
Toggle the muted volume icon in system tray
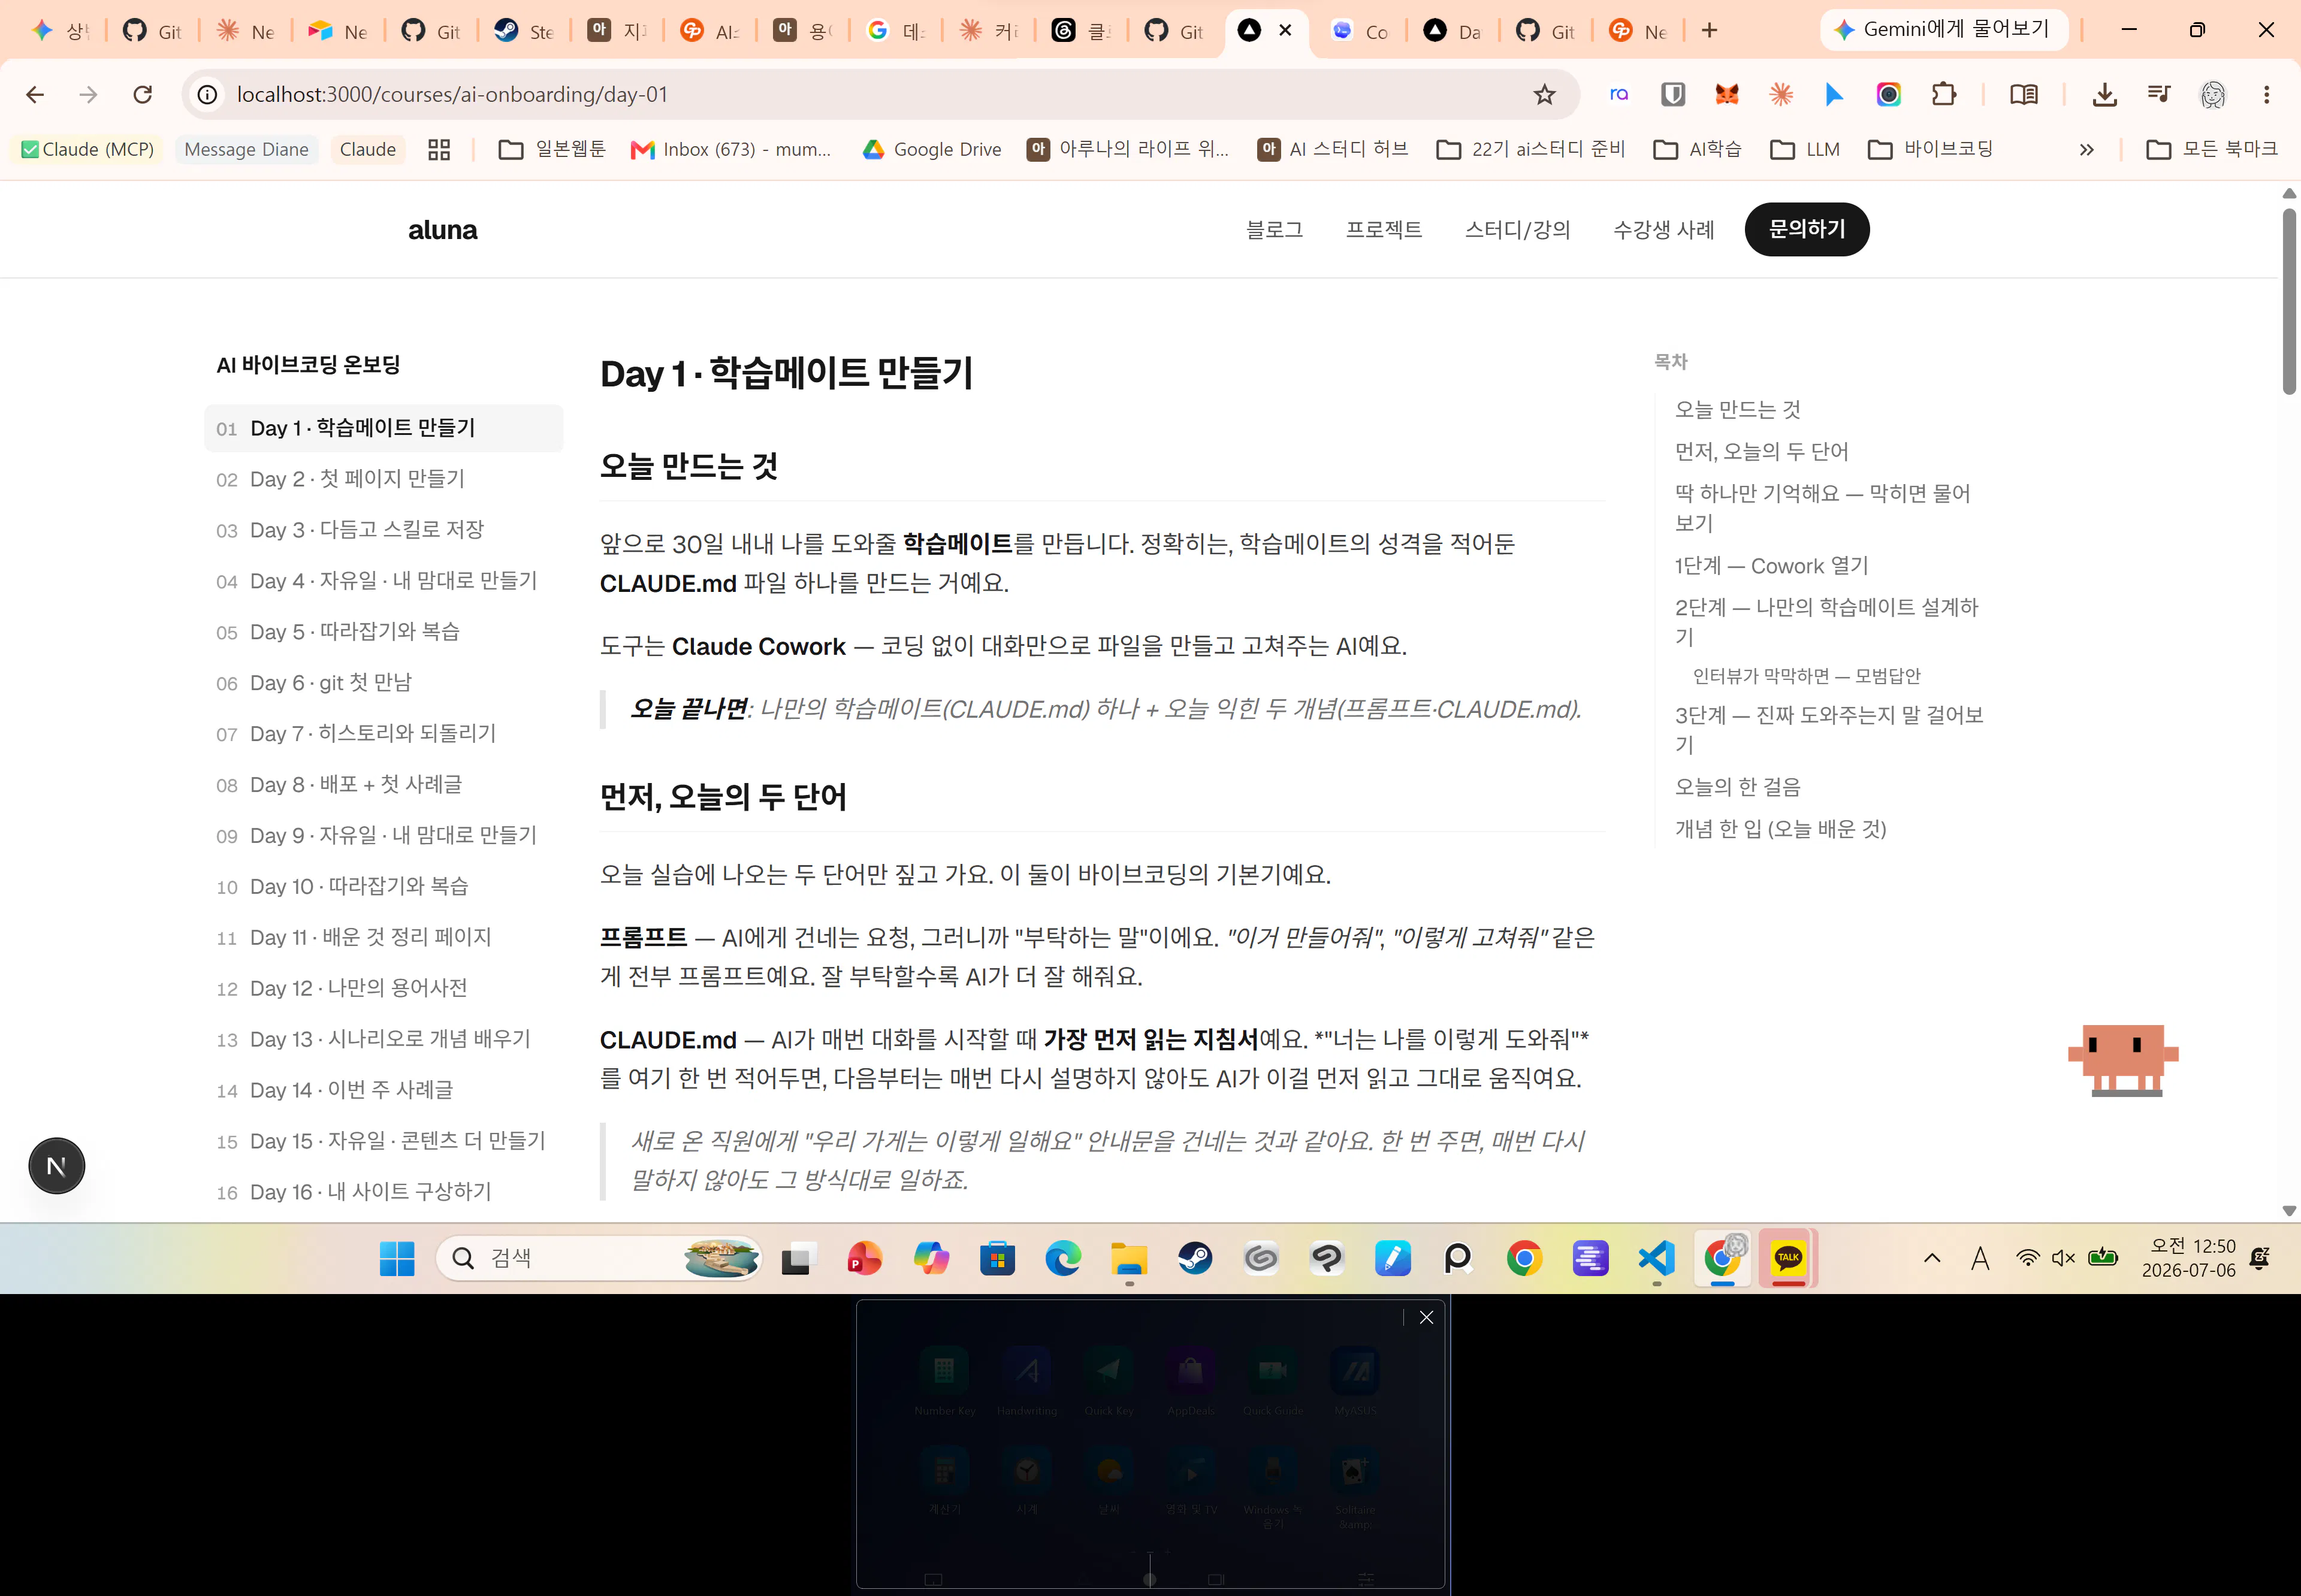click(2063, 1258)
